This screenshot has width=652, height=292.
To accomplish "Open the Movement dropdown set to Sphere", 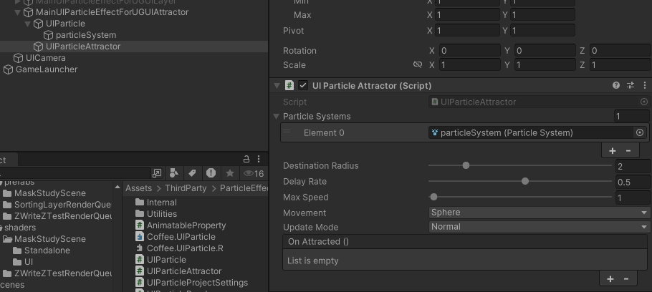I will [539, 213].
